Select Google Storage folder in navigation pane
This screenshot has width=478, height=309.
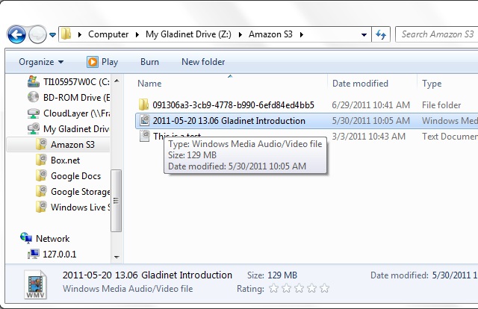tap(80, 192)
